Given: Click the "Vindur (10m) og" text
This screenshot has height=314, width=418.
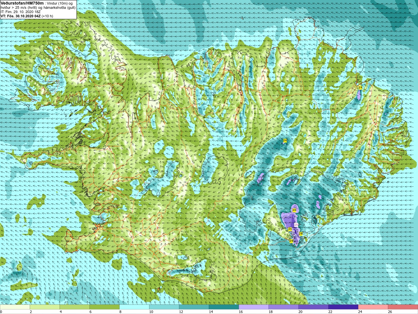Looking at the screenshot, I should click(x=60, y=3).
